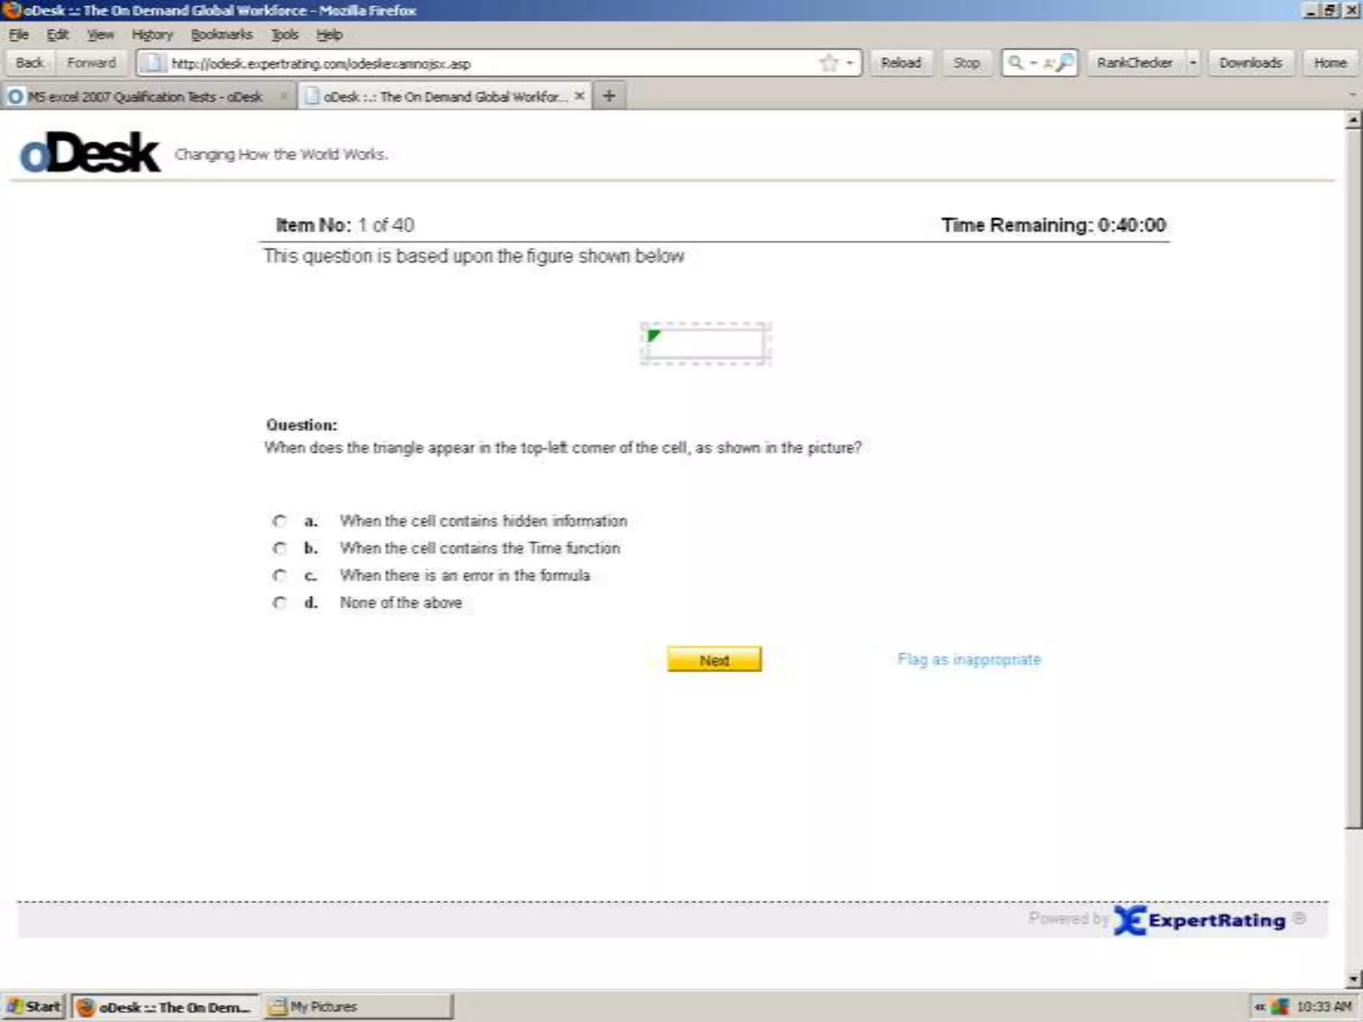Select option b Time function radio
The height and width of the screenshot is (1022, 1363).
tap(280, 548)
